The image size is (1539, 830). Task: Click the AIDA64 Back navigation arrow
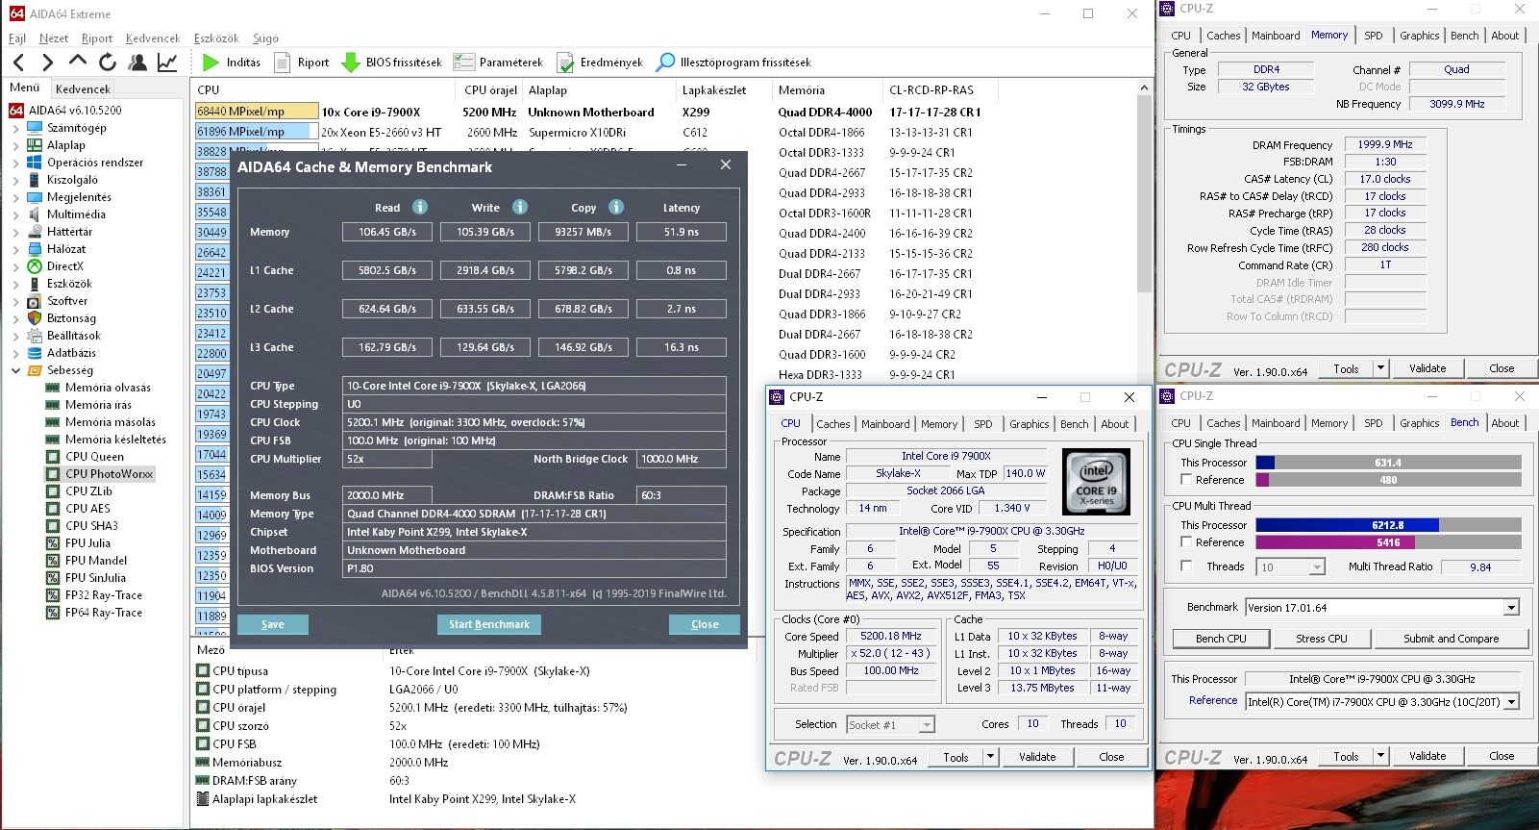(18, 63)
